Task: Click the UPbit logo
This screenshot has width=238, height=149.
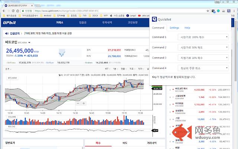Action: pyautogui.click(x=9, y=23)
